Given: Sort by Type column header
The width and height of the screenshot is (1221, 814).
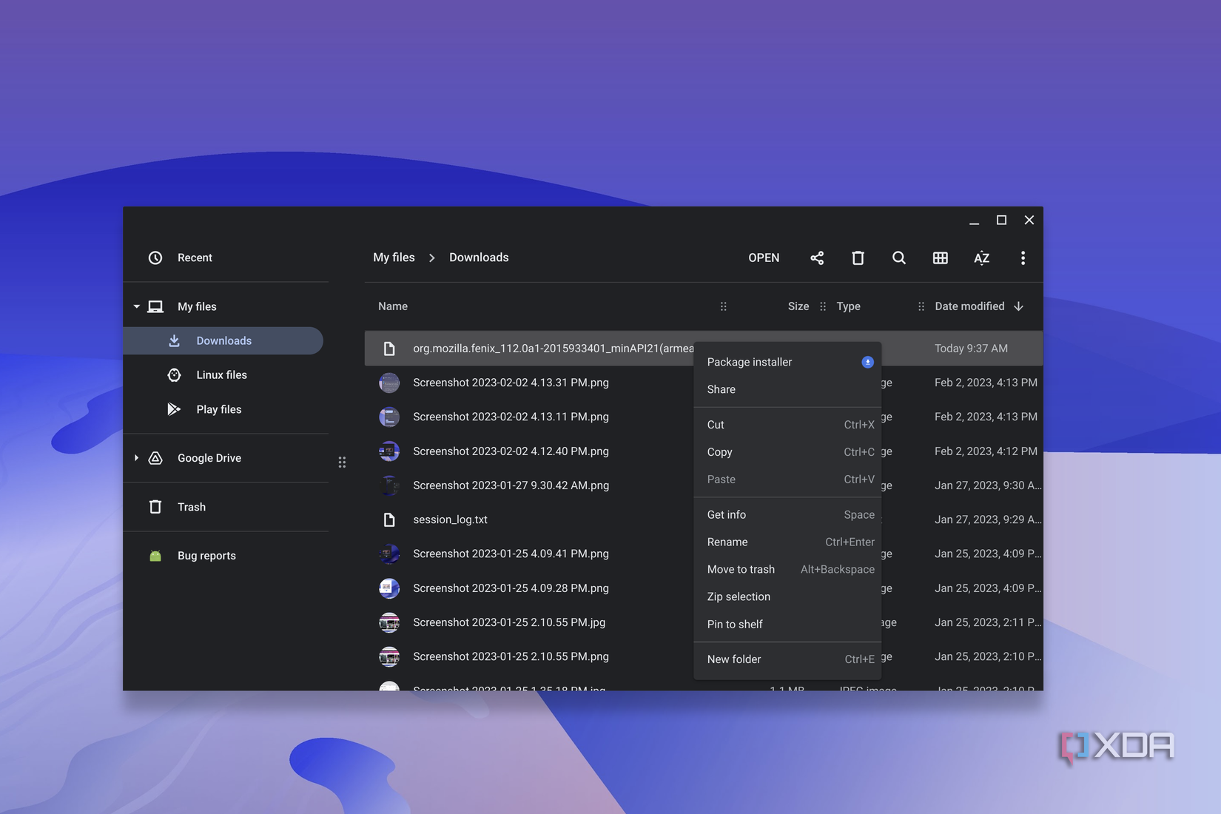Looking at the screenshot, I should (848, 306).
